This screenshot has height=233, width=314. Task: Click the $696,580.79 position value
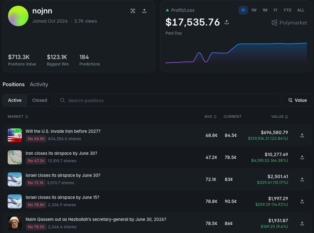click(274, 132)
